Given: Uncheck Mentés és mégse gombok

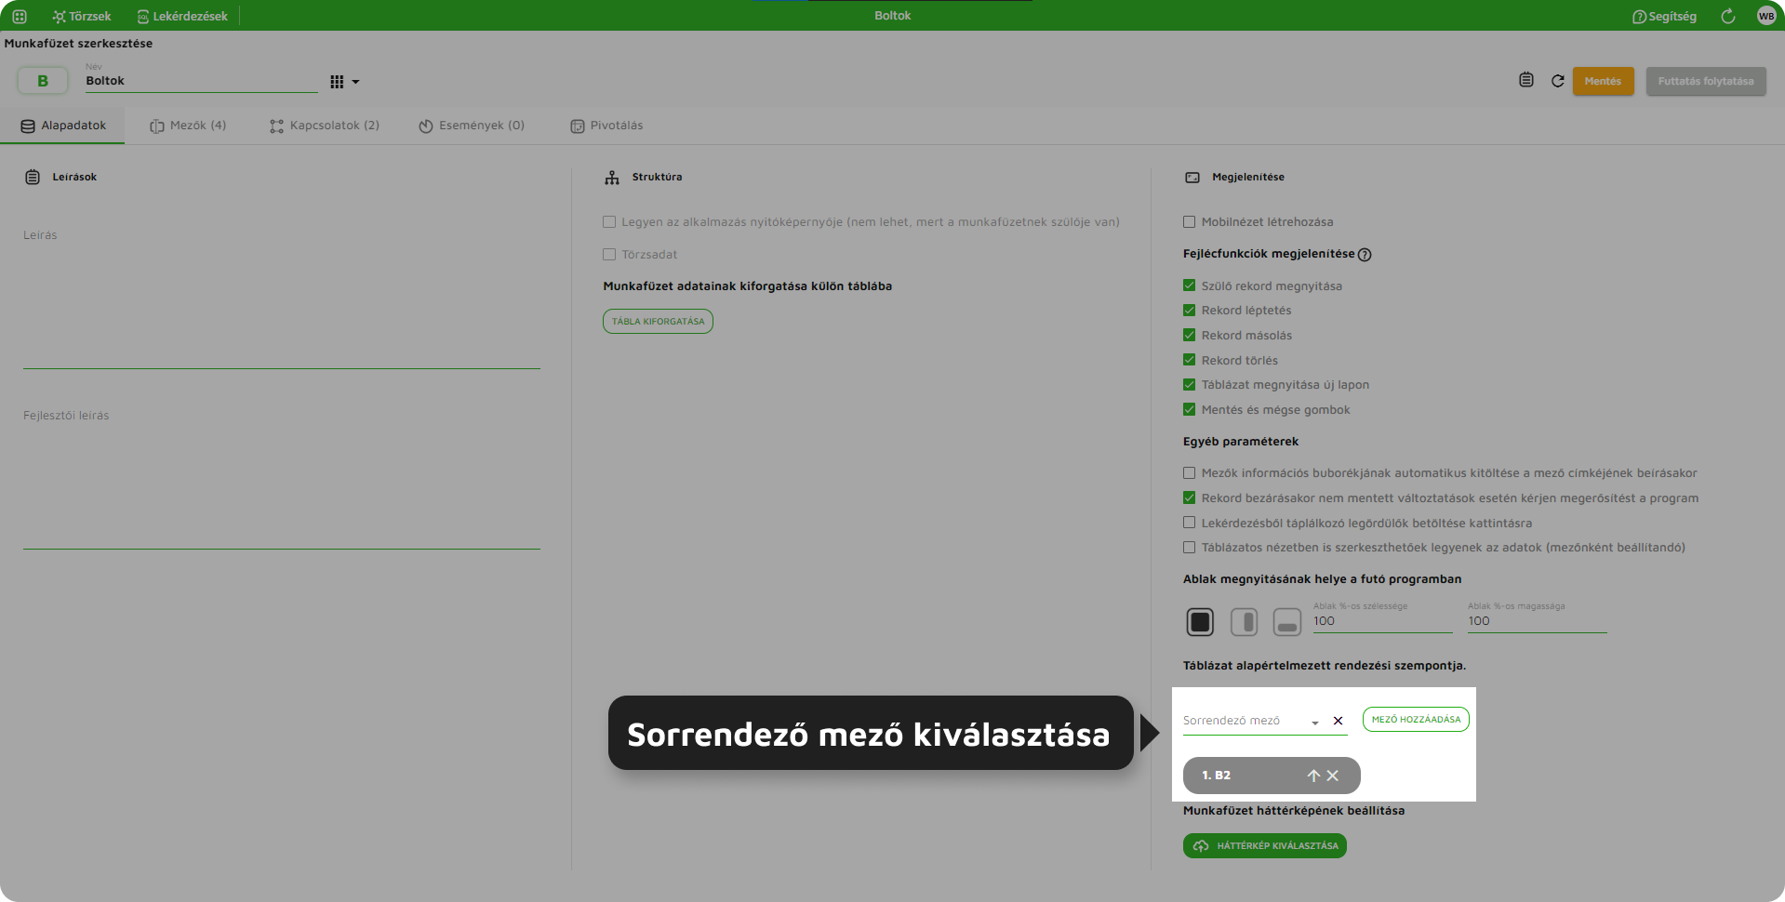Looking at the screenshot, I should click(x=1189, y=410).
